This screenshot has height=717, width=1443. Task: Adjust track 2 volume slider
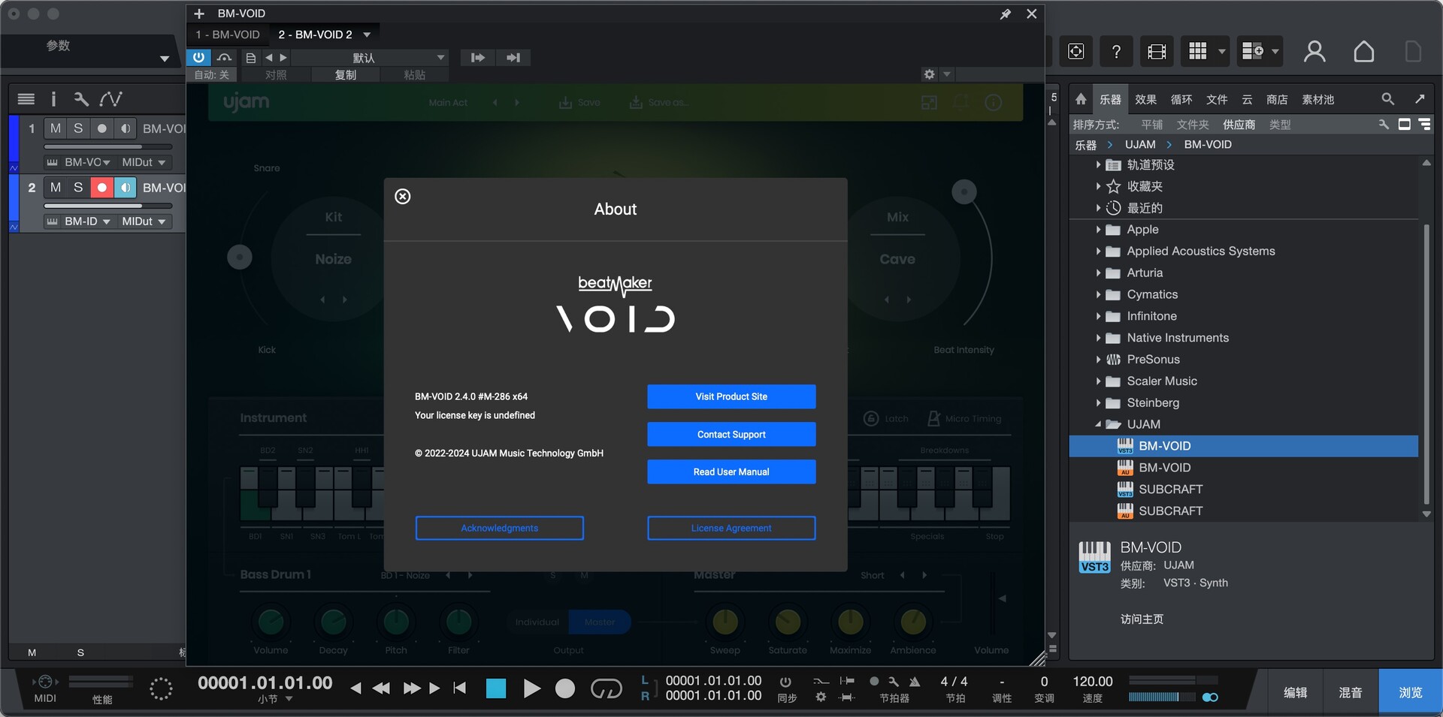pyautogui.click(x=108, y=206)
